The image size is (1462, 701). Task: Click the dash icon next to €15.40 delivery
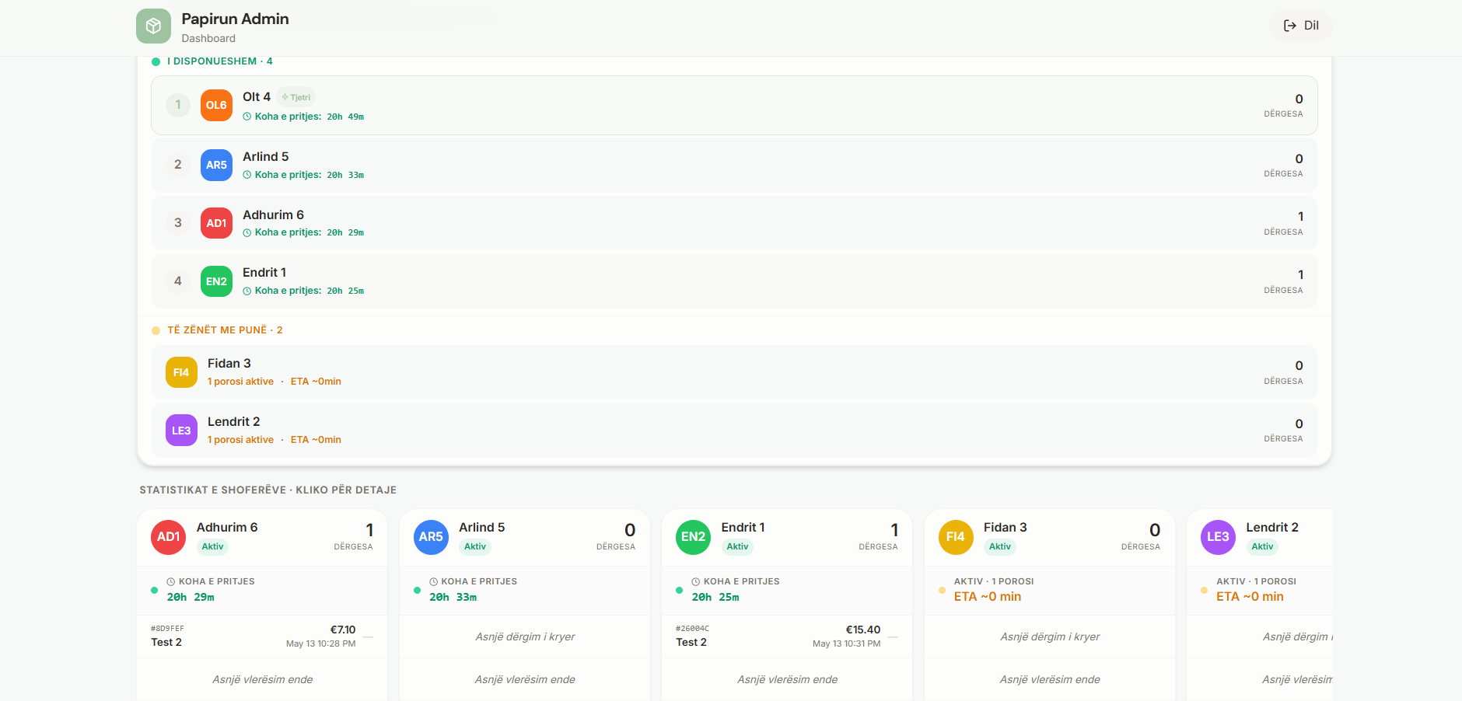coord(894,637)
